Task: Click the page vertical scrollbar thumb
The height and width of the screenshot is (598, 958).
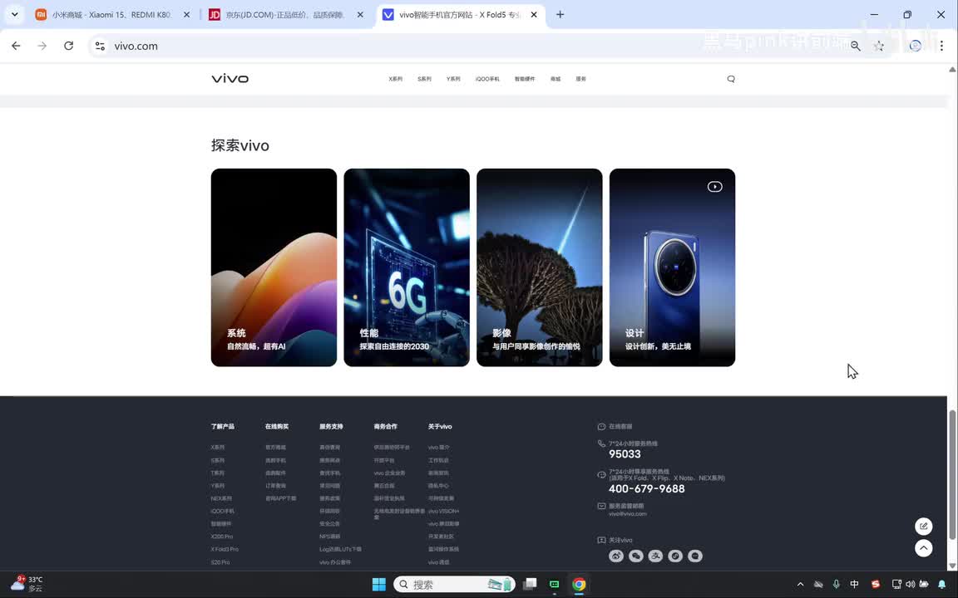Action: [952, 475]
